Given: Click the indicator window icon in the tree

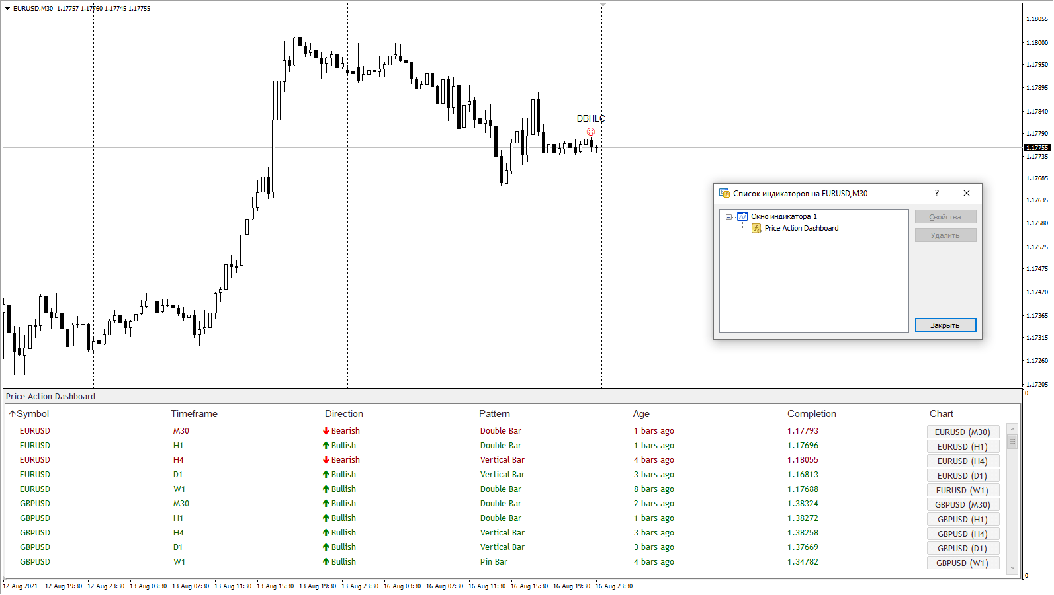Looking at the screenshot, I should 742,217.
